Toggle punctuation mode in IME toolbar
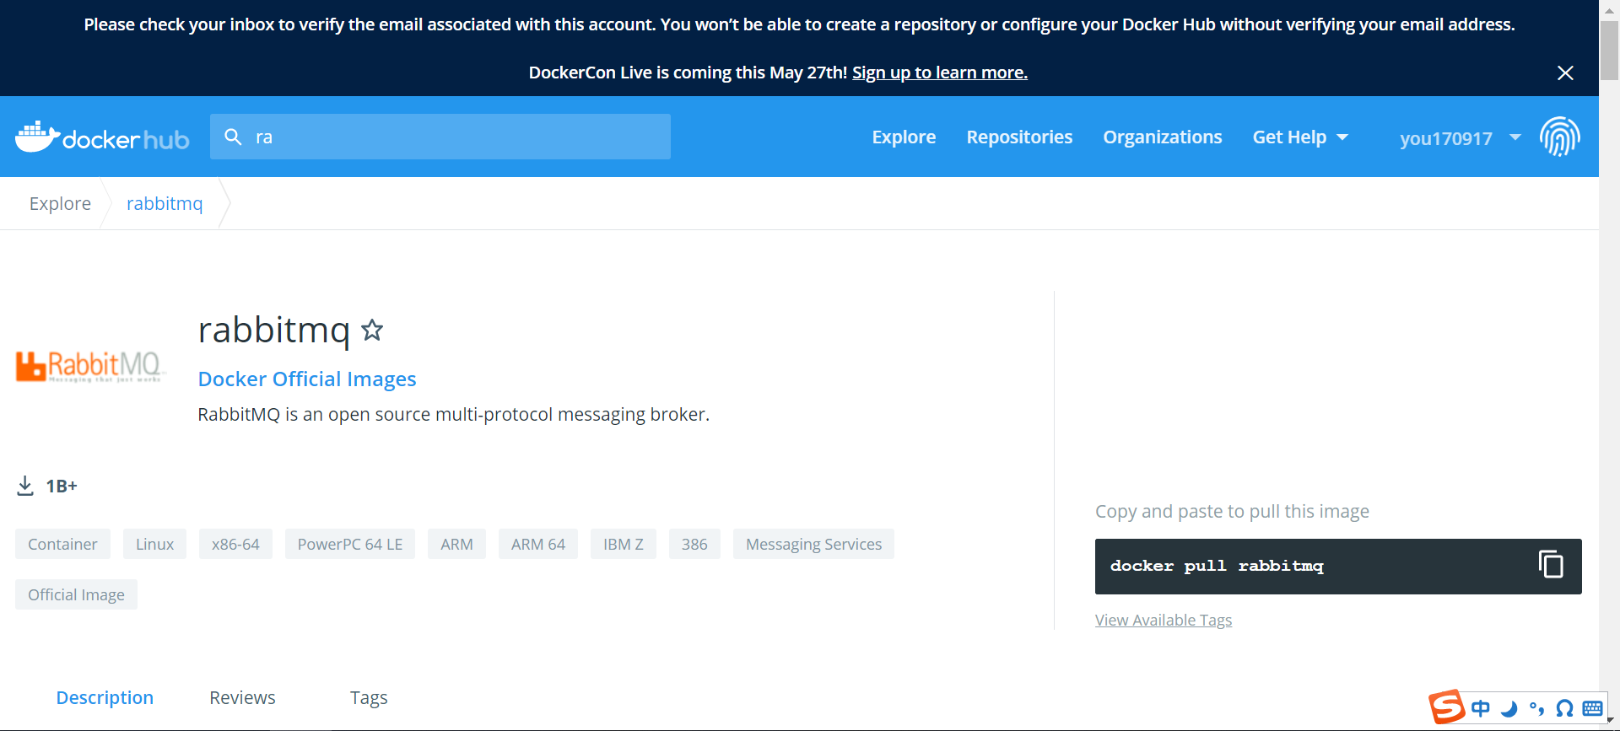 coord(1536,708)
